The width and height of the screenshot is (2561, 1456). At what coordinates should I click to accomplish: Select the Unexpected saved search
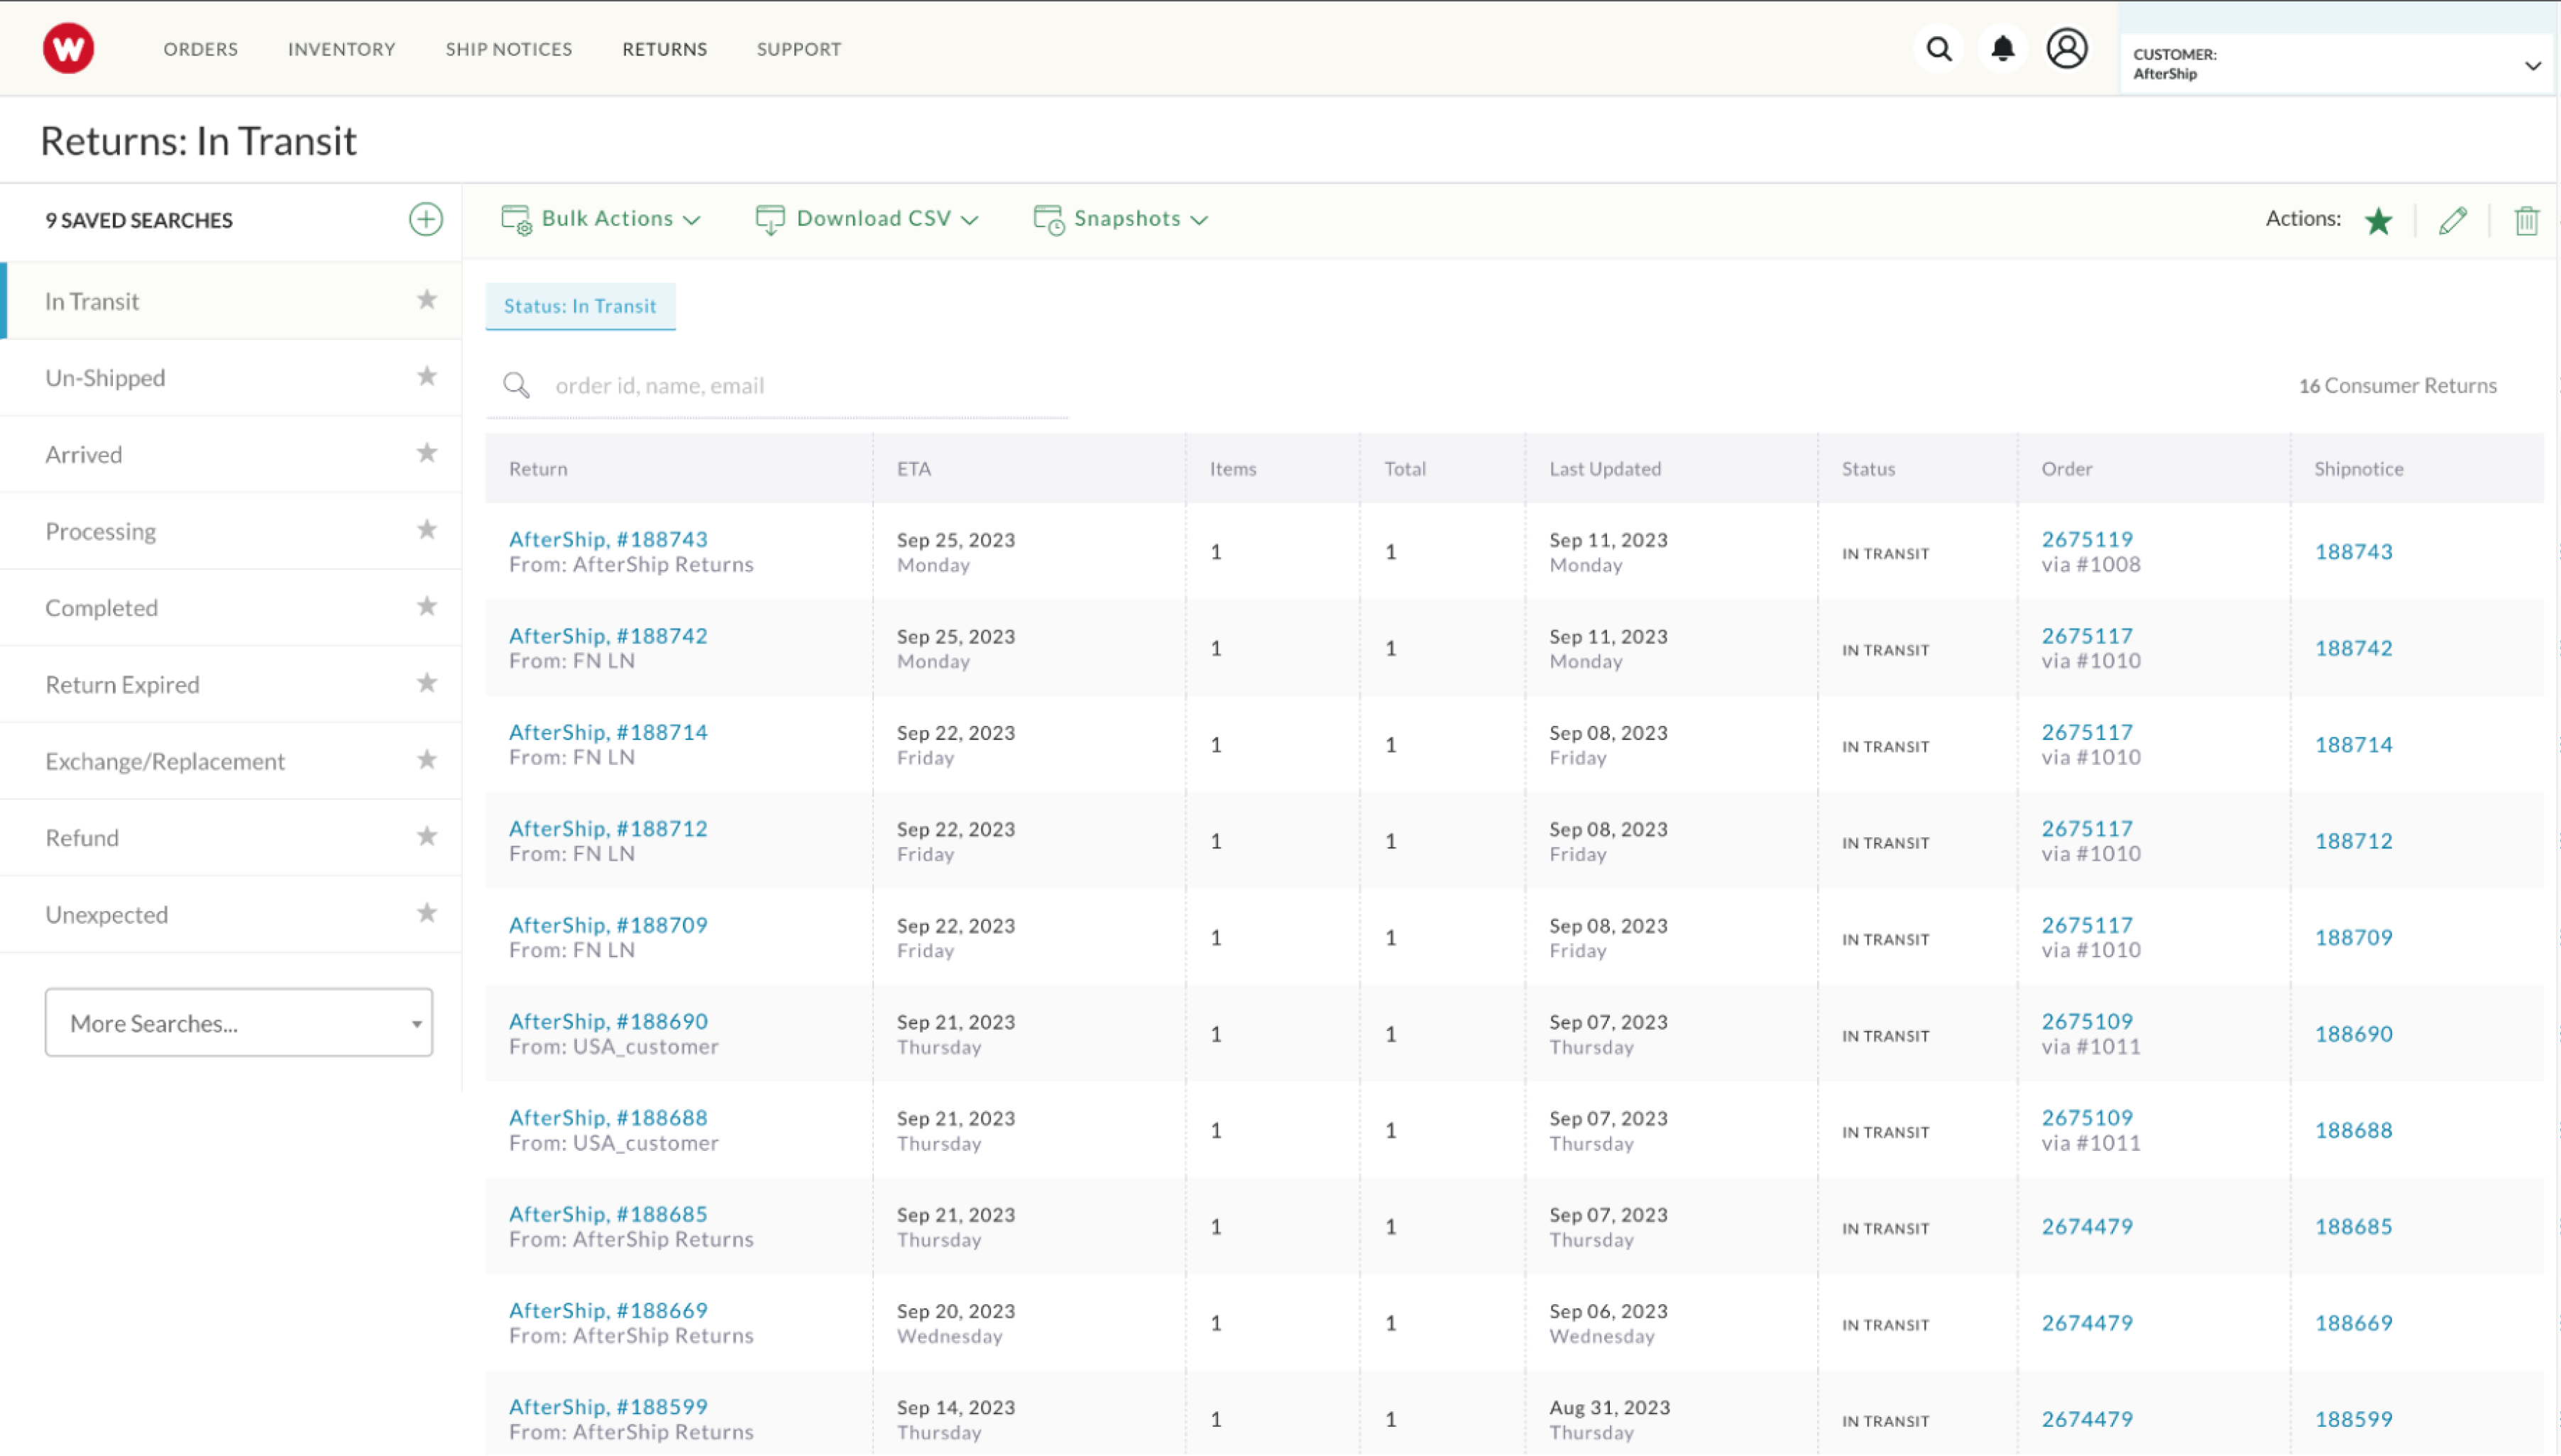point(231,914)
